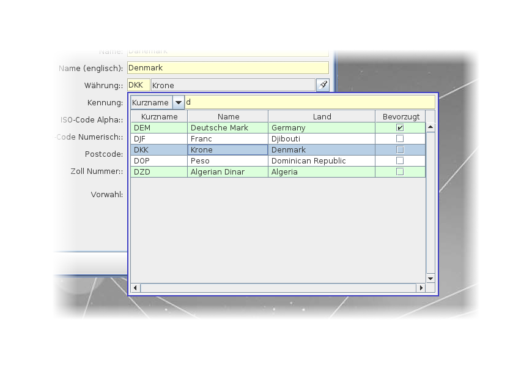532x384 pixels.
Task: Focus the Name (englisch) field with Denmark
Action: point(227,68)
